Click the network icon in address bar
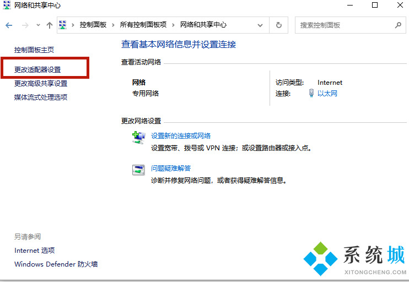The height and width of the screenshot is (282, 409). (63, 25)
